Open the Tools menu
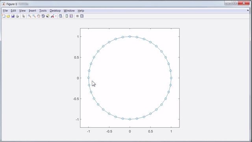 [43, 11]
